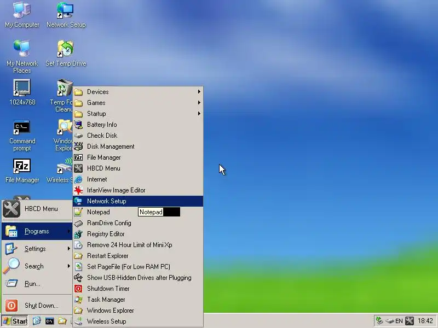Open Disk Management from Programs

138,147
